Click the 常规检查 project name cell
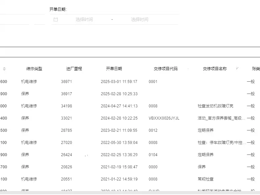The image size is (260, 195). 205,179
